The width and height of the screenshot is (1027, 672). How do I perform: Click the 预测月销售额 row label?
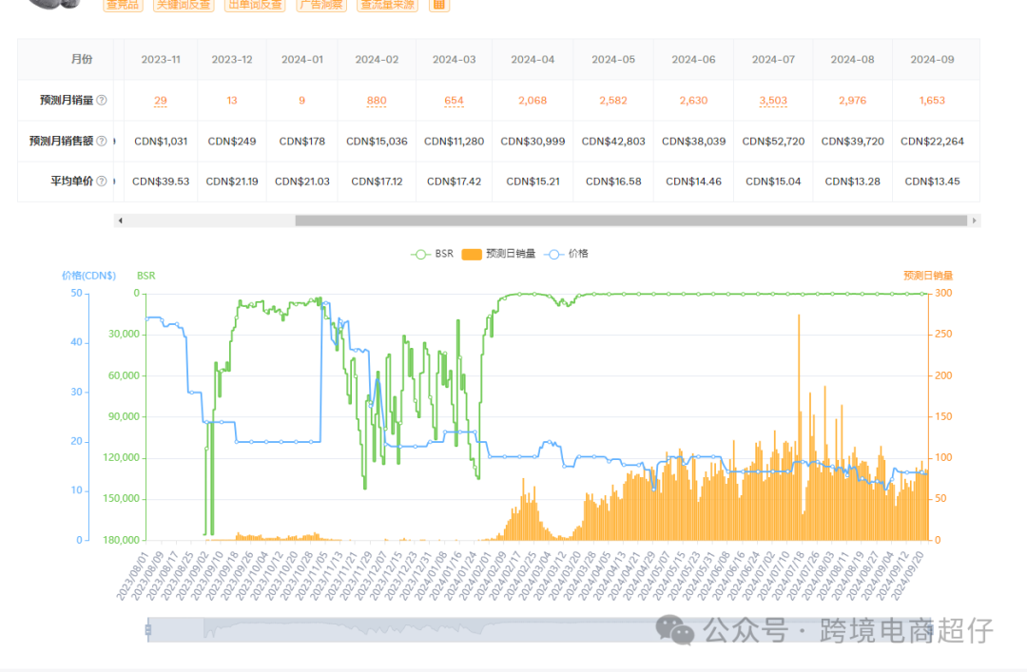tap(61, 141)
